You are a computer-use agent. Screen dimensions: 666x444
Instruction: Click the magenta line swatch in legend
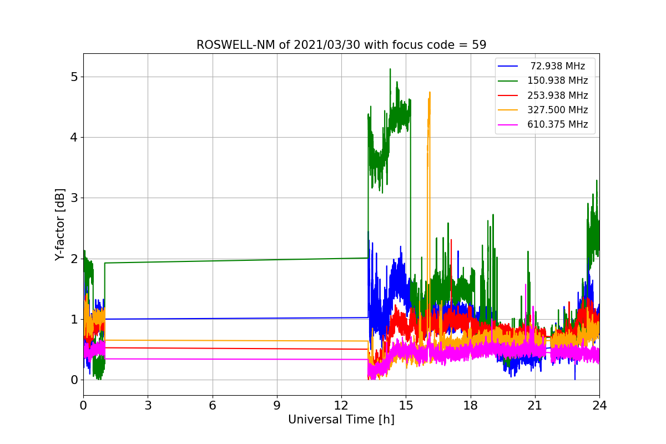(508, 125)
